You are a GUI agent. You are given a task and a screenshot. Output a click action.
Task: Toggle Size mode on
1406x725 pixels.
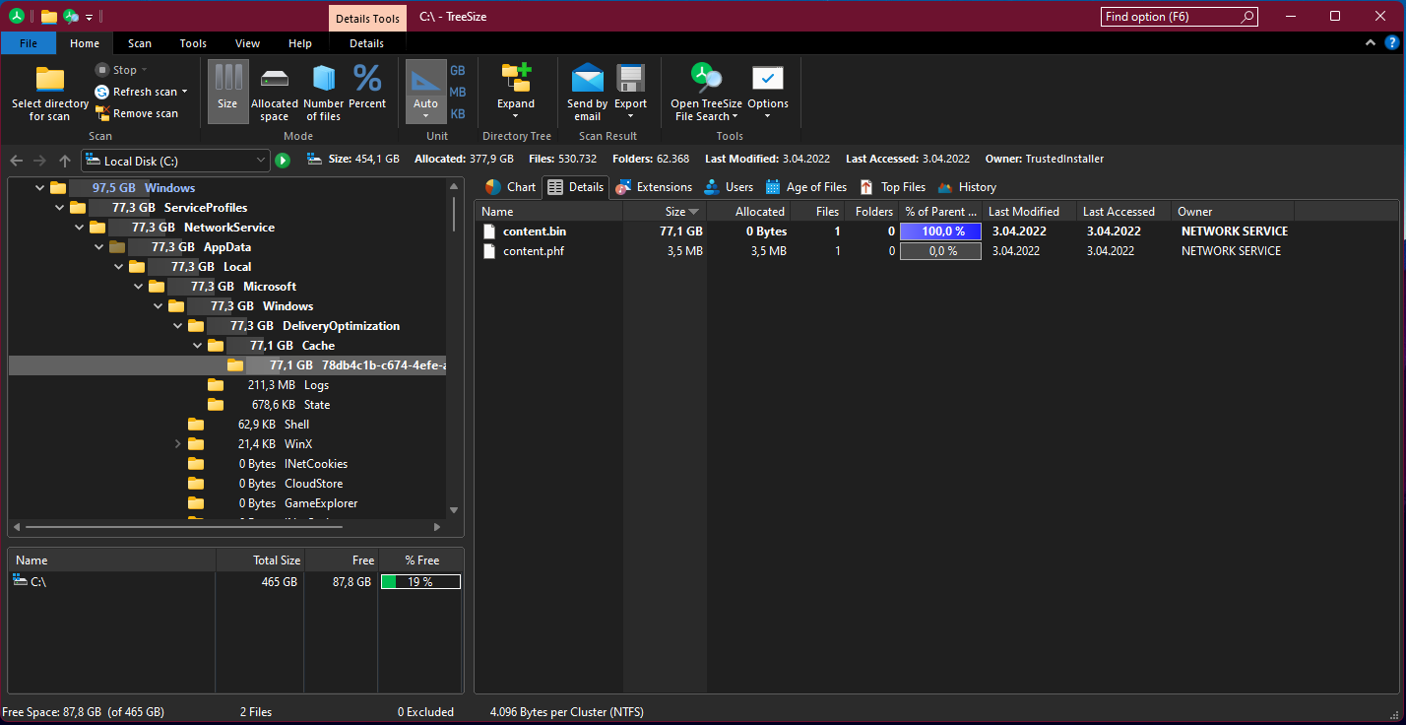click(227, 92)
